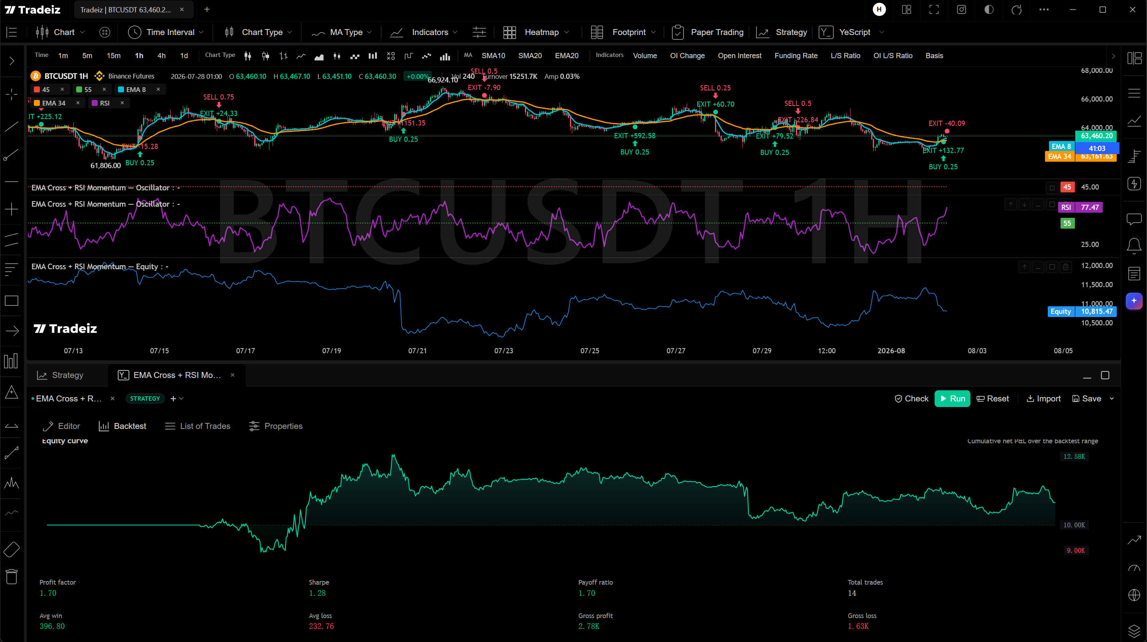Viewport: 1147px width, 642px height.
Task: Click the orange EMA 34 color swatch
Action: click(37, 103)
